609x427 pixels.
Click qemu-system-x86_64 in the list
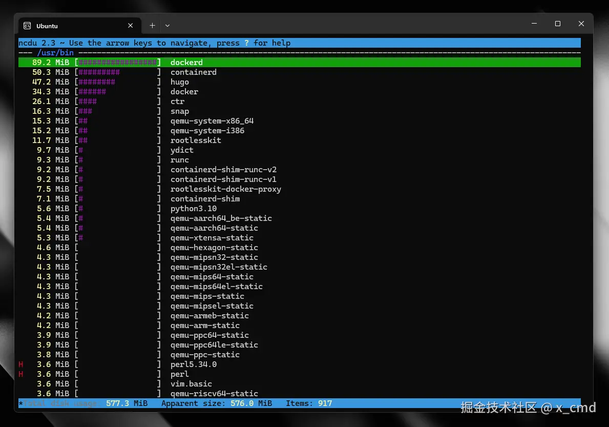pyautogui.click(x=300, y=121)
